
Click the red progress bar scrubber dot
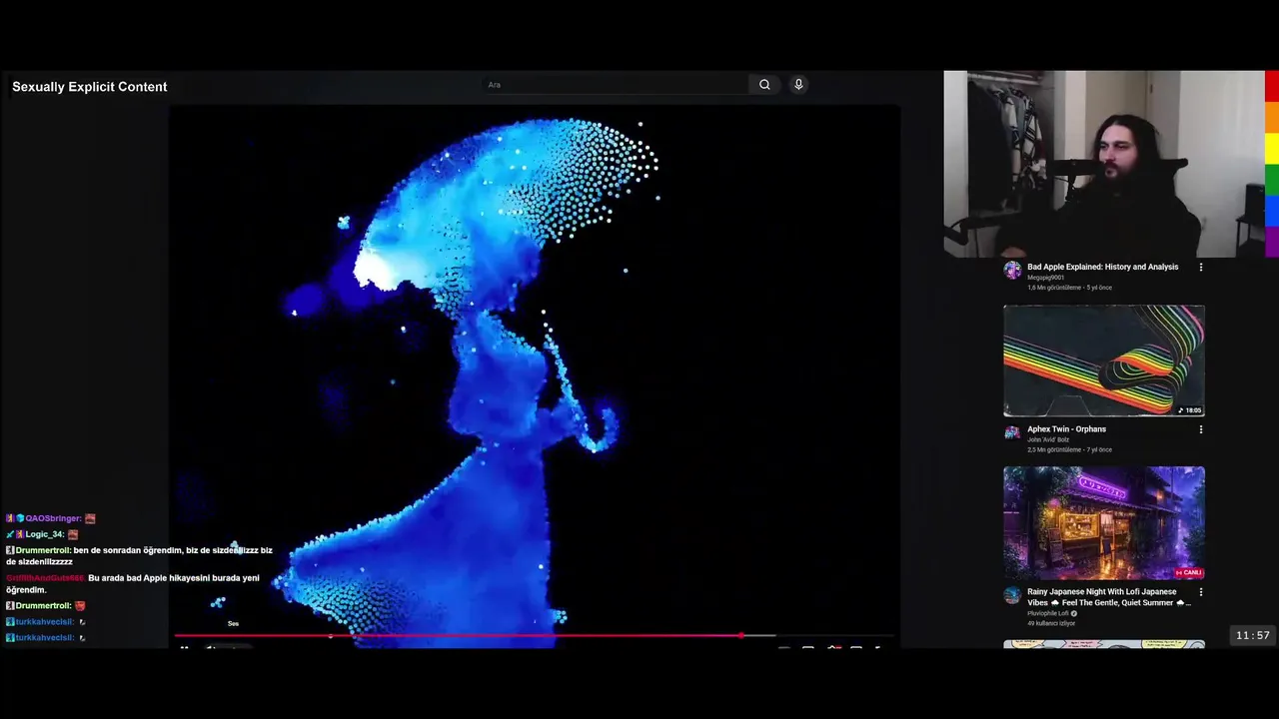coord(741,635)
